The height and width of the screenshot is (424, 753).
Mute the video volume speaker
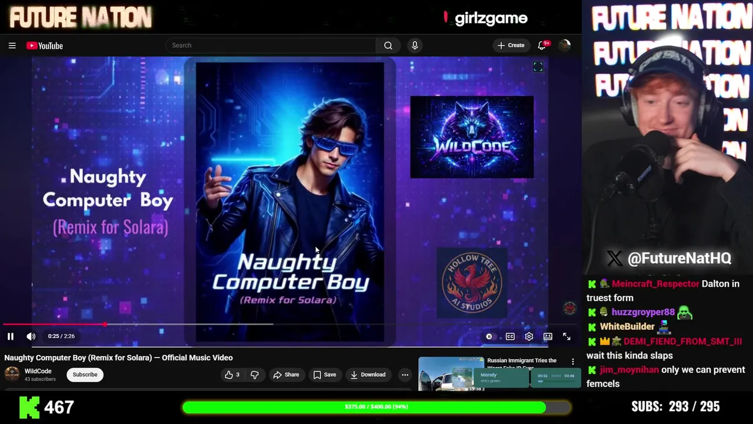point(31,336)
